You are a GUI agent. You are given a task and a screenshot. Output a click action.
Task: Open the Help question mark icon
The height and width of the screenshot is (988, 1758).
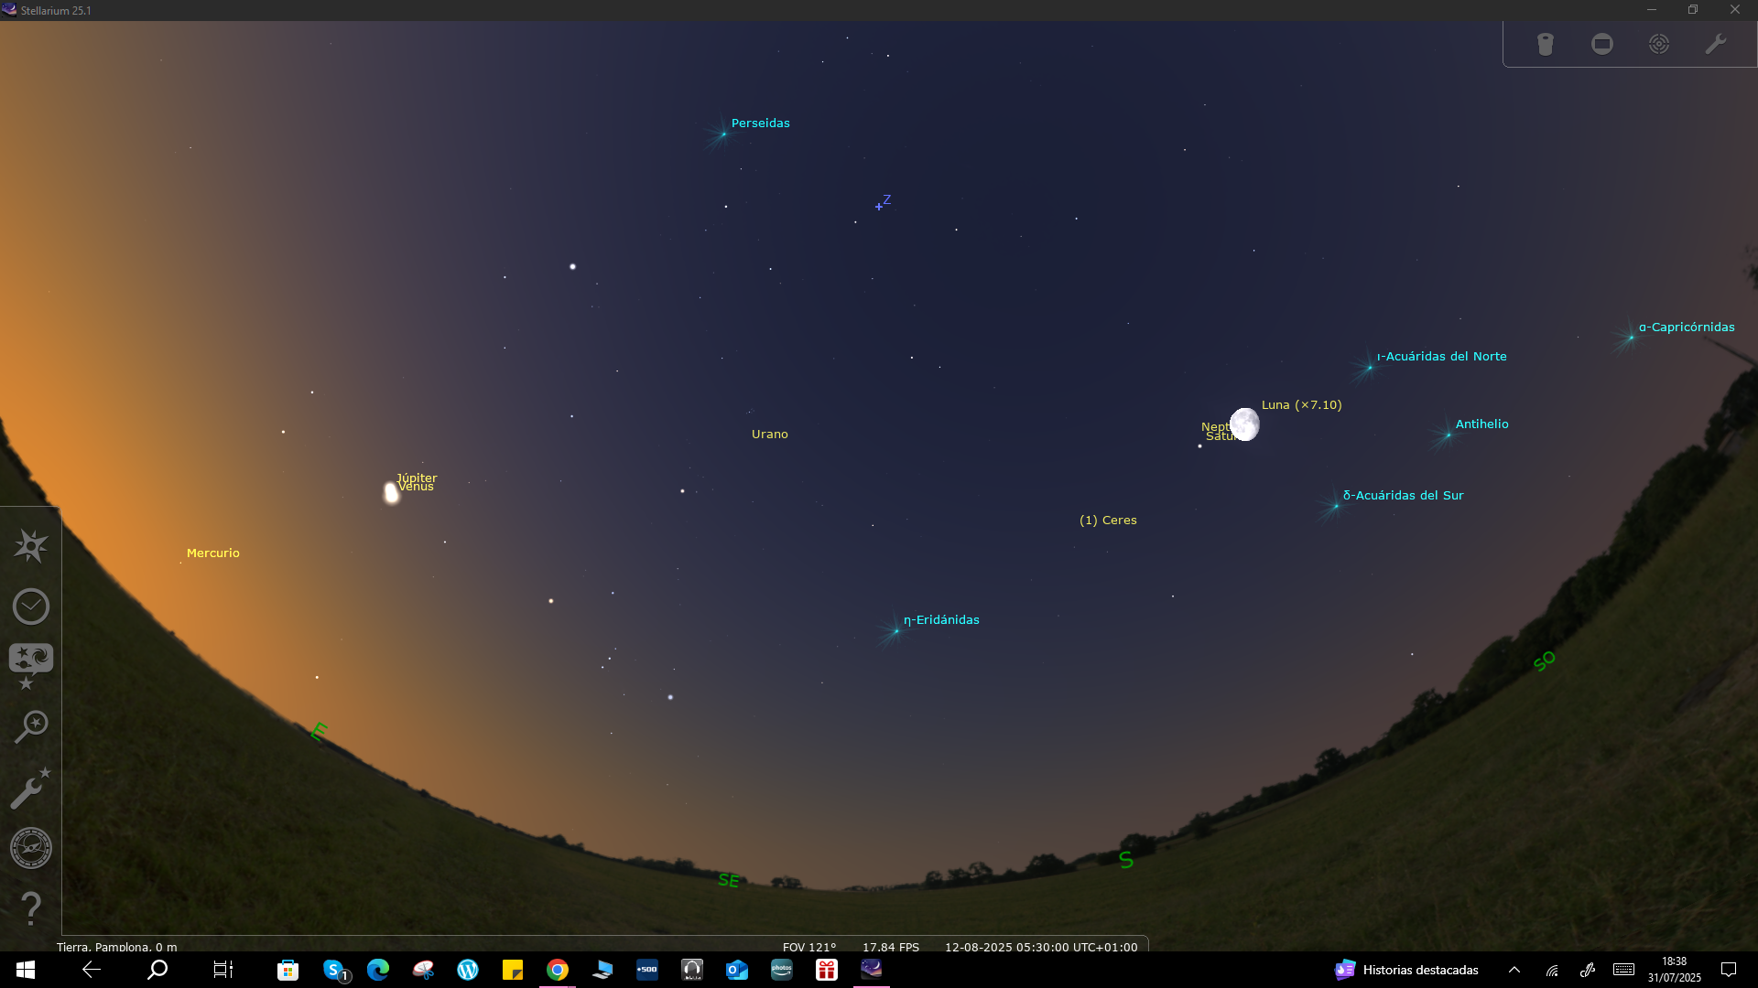click(30, 908)
